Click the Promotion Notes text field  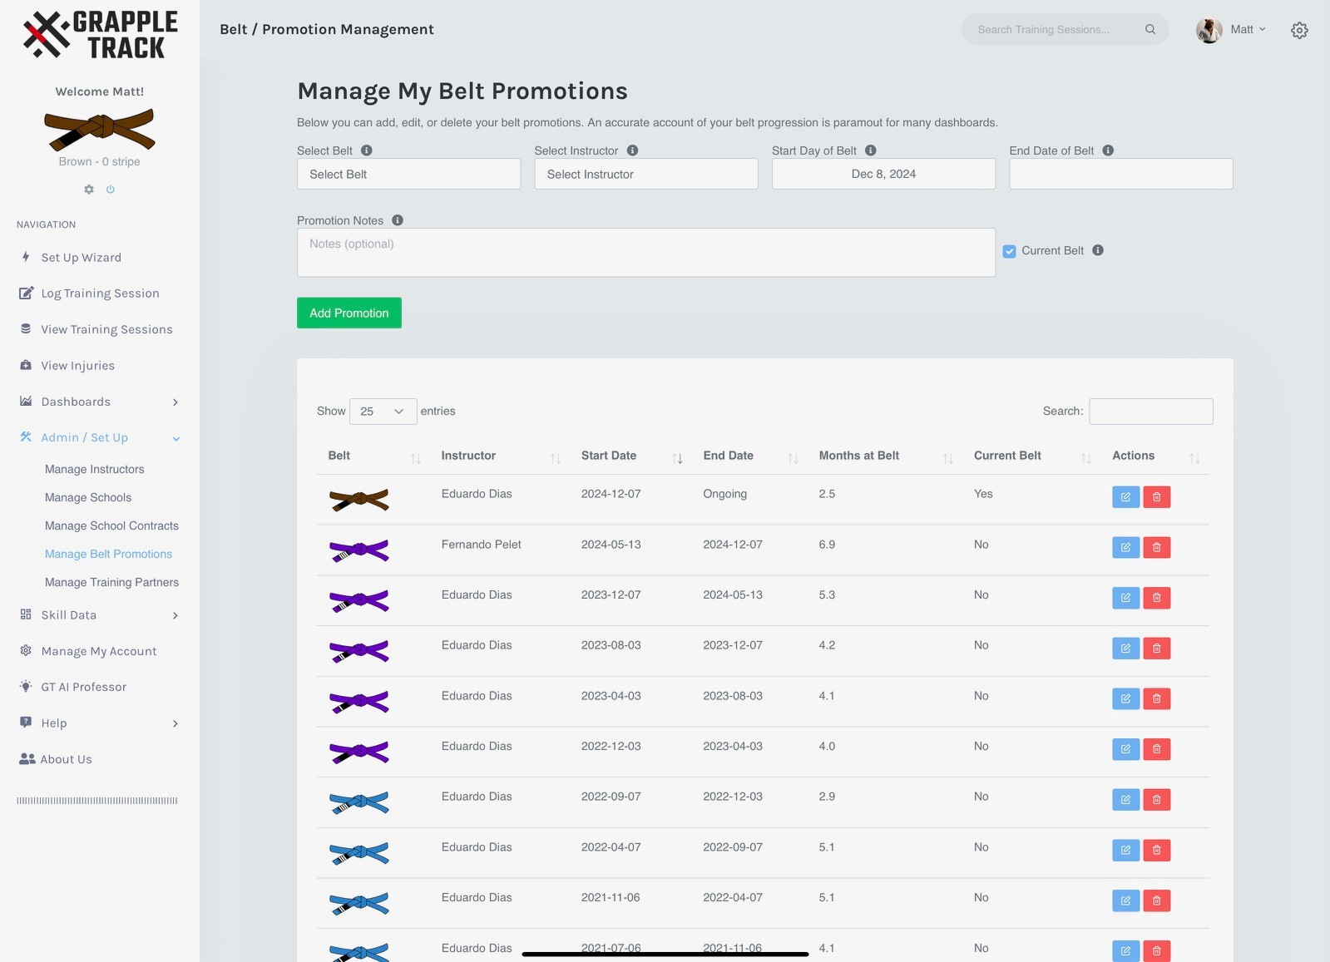point(645,253)
